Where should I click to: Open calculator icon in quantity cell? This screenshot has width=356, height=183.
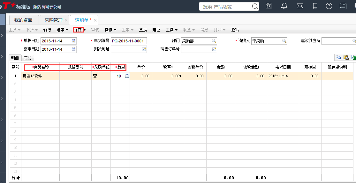click(x=127, y=76)
